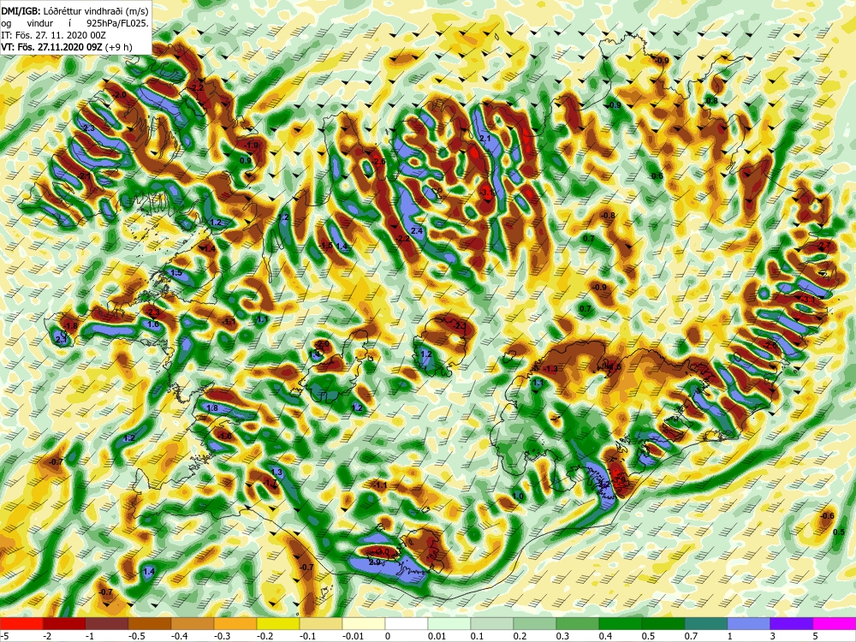This screenshot has height=642, width=856.
Task: Click the brown legend swatch between -0.5 and -0.4
Action: point(150,623)
